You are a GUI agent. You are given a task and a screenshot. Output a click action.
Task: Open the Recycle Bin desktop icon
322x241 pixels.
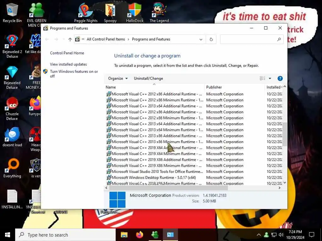(x=12, y=13)
